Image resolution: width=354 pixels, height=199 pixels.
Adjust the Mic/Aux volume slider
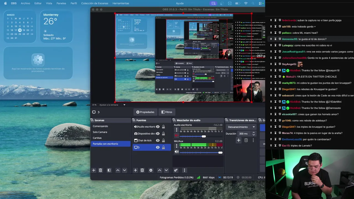(220, 152)
